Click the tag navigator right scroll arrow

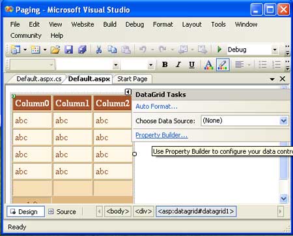tap(281, 211)
